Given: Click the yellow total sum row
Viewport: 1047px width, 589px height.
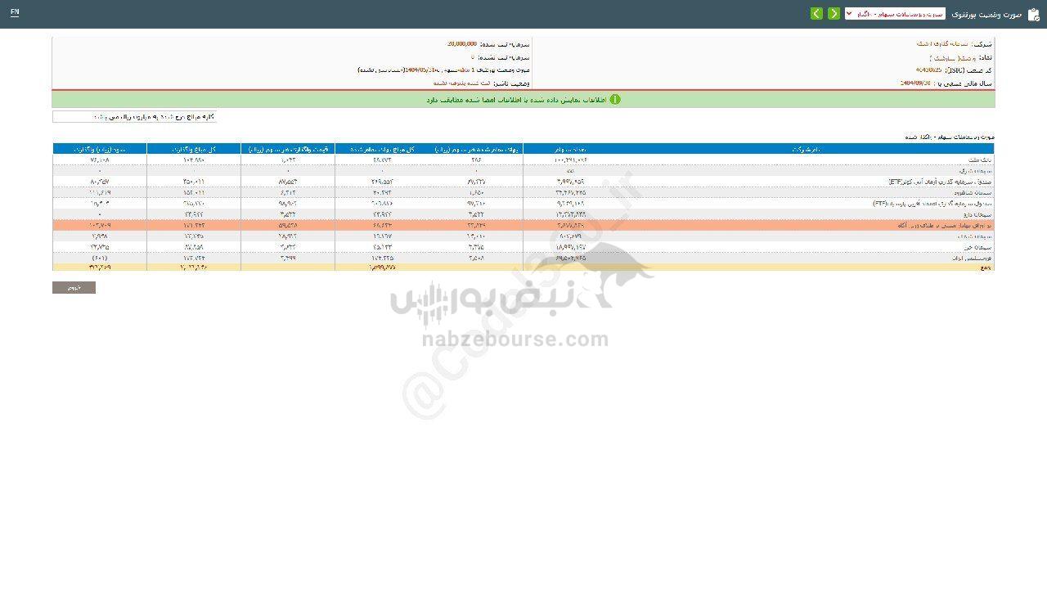Looking at the screenshot, I should pos(523,268).
